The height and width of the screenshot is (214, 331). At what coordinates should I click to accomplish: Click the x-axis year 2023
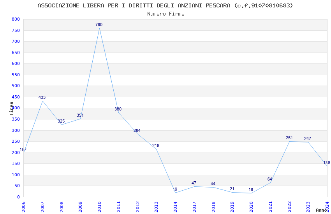308,207
